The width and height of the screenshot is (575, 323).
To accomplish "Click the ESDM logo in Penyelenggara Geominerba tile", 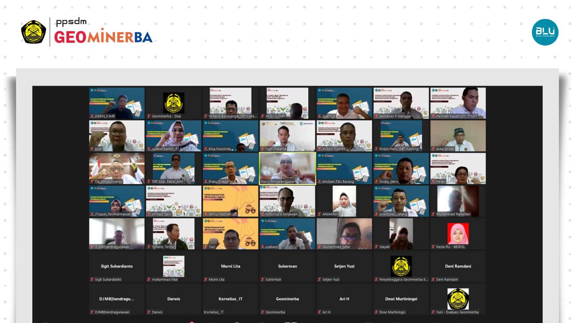I will (401, 266).
